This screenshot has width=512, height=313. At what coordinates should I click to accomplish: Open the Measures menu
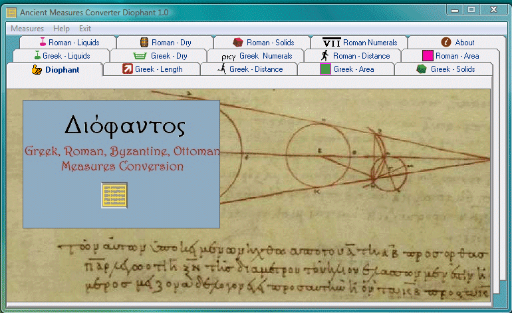click(27, 29)
